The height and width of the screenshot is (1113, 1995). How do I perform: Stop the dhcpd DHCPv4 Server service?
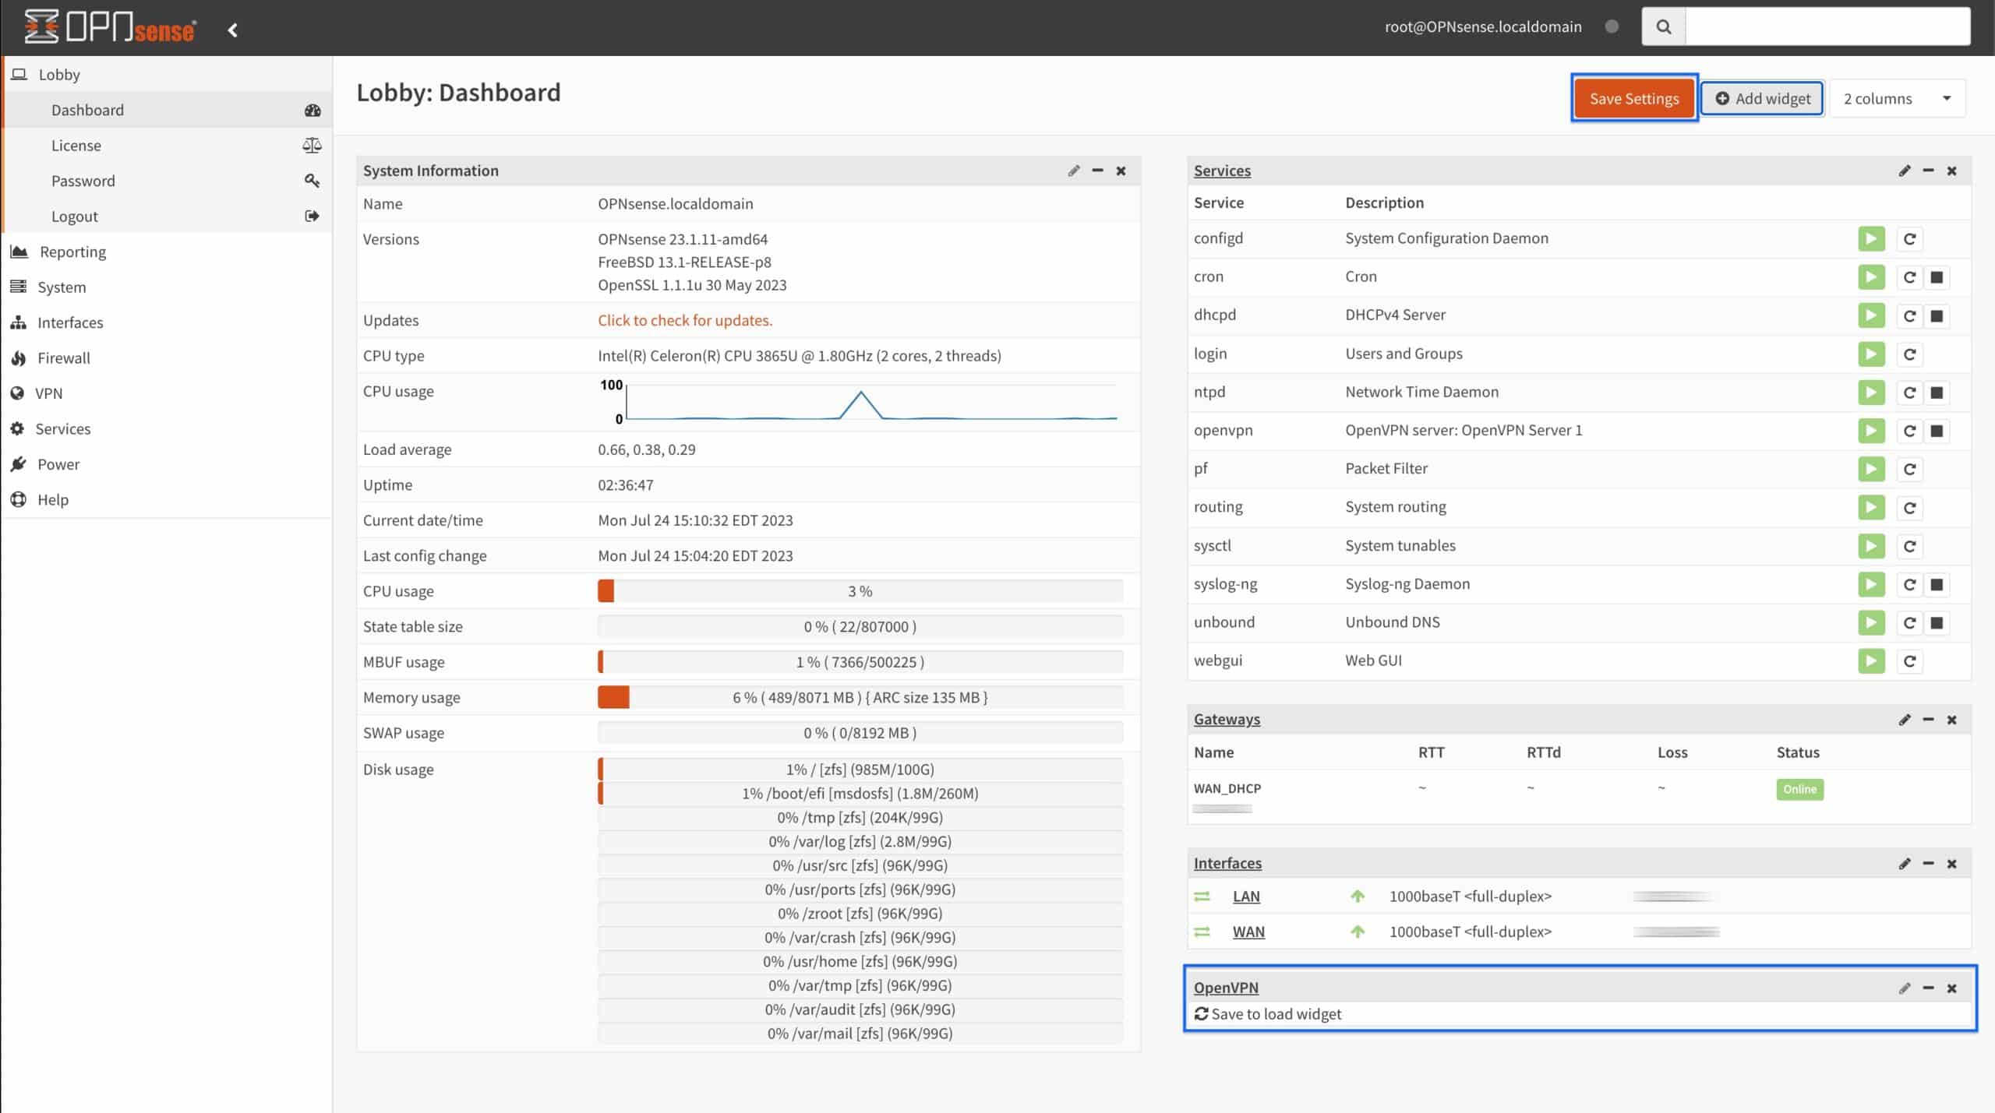[x=1937, y=315]
